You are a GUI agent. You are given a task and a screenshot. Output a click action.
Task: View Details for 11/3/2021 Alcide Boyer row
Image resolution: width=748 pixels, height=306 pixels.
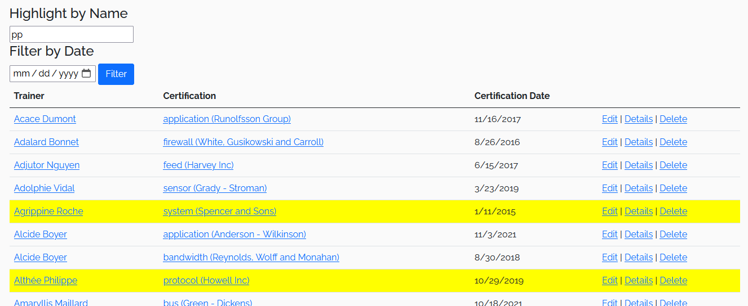tap(639, 235)
